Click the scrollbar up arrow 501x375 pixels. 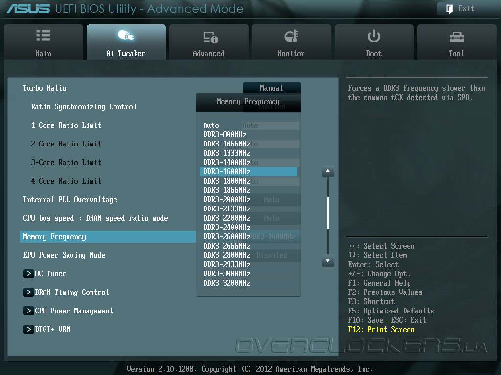pyautogui.click(x=328, y=171)
